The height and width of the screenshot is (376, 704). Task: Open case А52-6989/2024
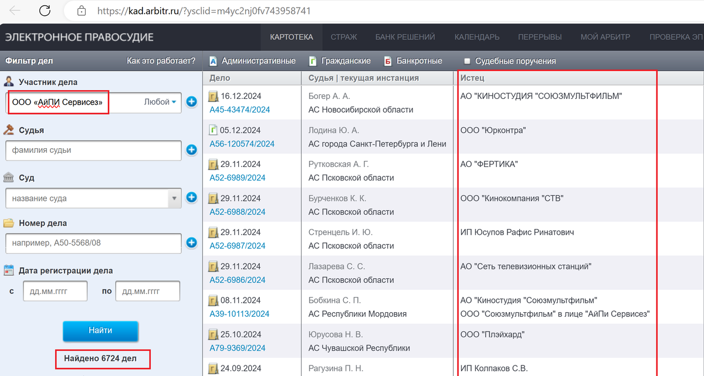(x=238, y=177)
